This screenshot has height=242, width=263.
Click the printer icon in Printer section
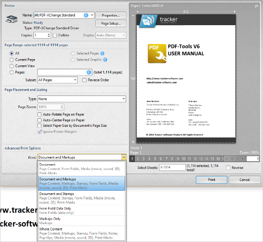[x=12, y=19]
